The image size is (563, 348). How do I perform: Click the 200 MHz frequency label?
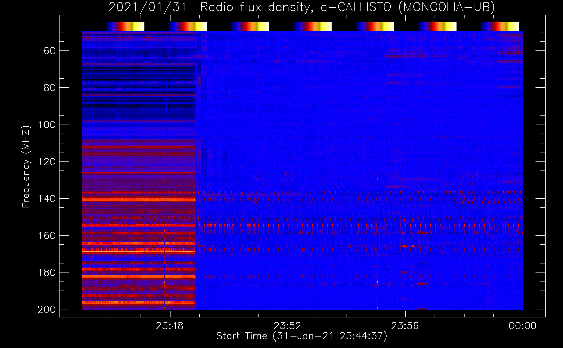tap(47, 309)
